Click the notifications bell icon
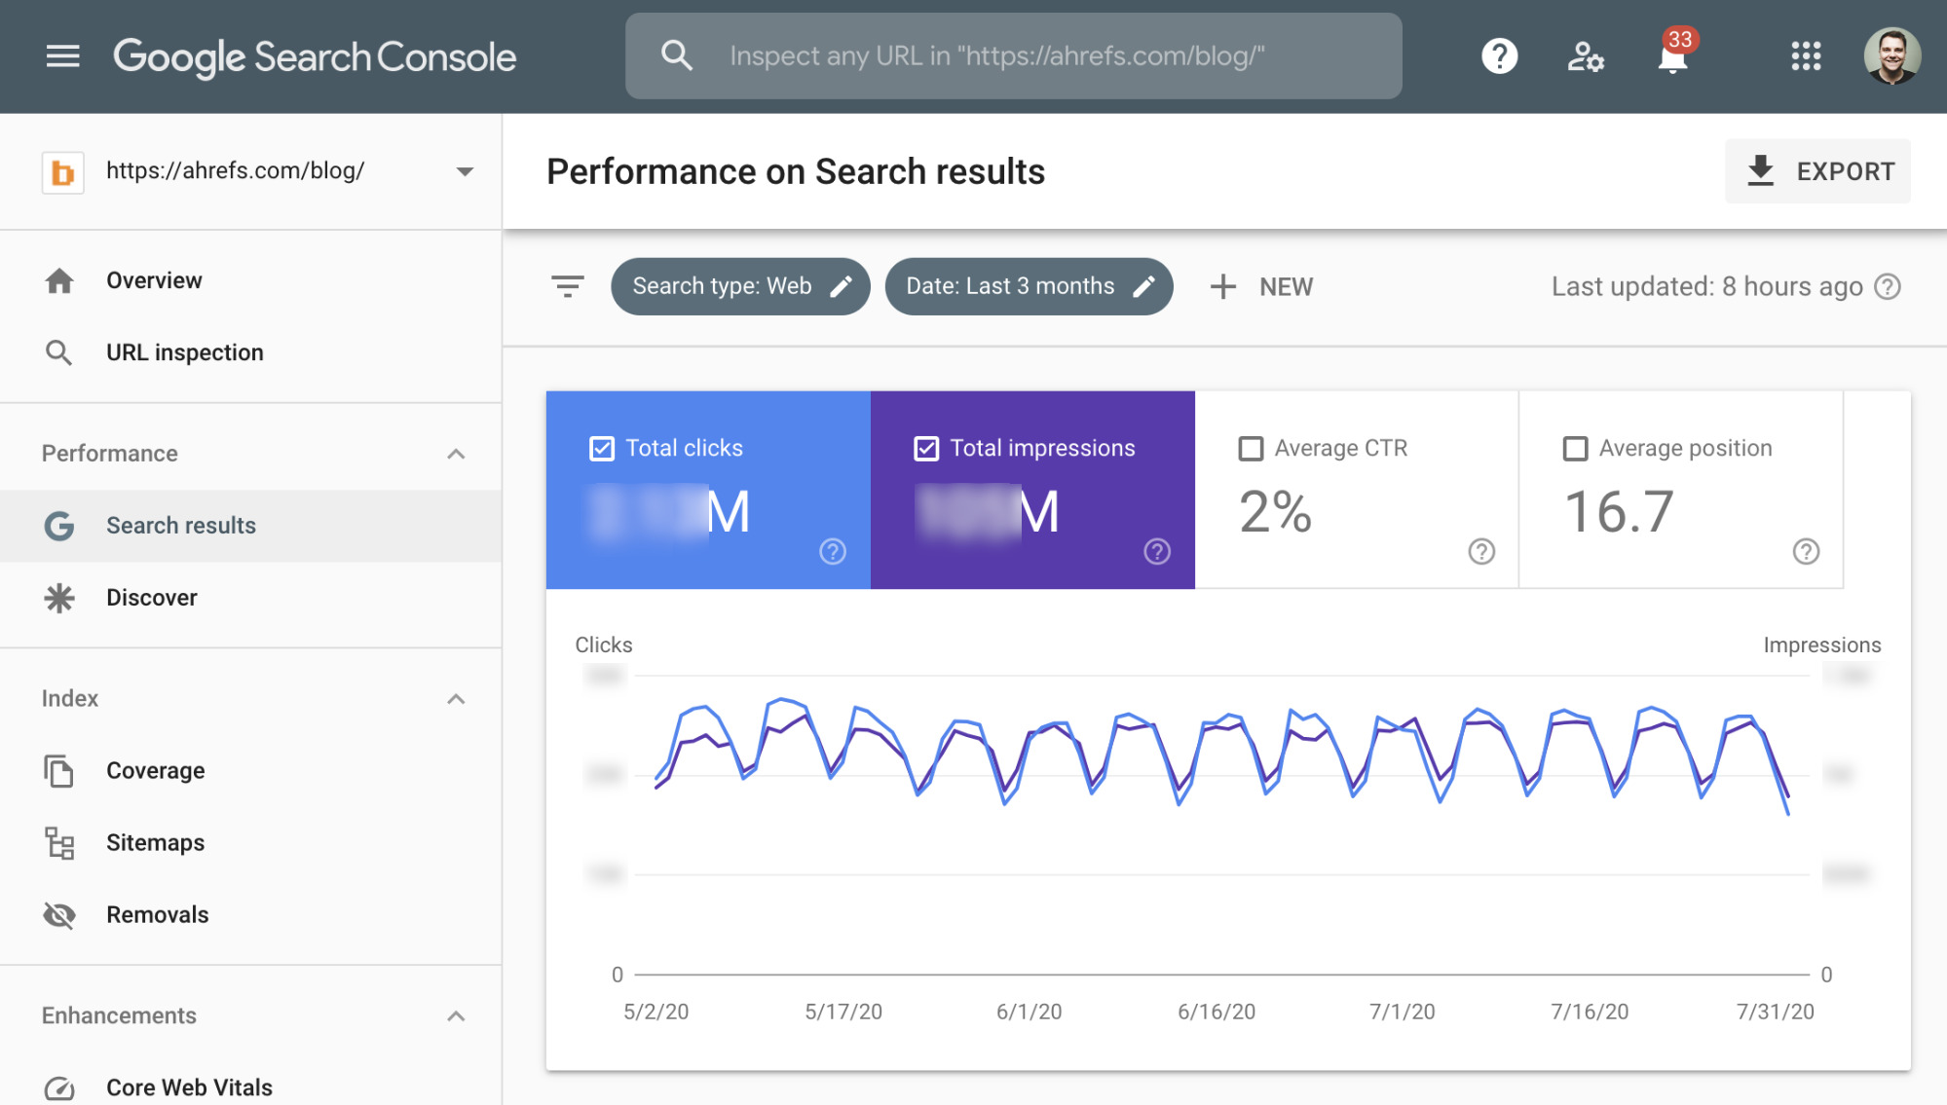Viewport: 1947px width, 1105px height. [1671, 56]
